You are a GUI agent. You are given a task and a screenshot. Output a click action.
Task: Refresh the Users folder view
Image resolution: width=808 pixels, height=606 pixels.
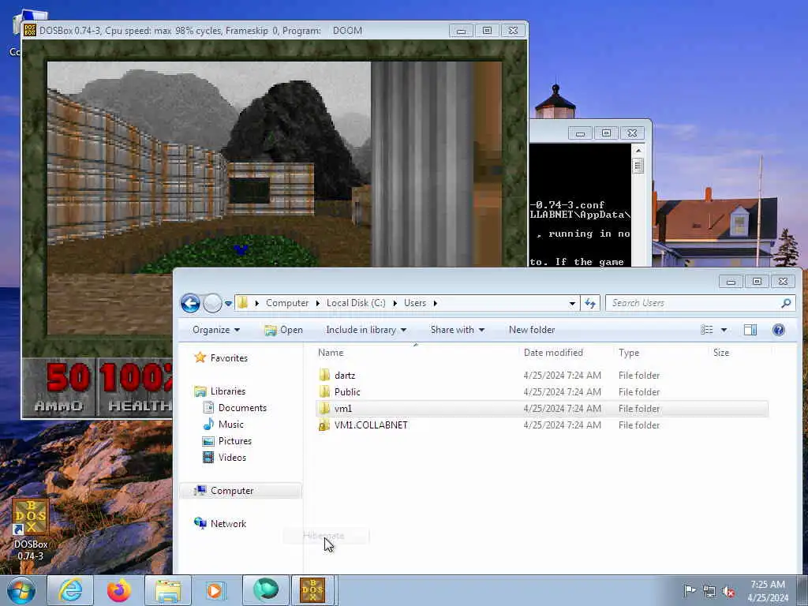click(590, 304)
